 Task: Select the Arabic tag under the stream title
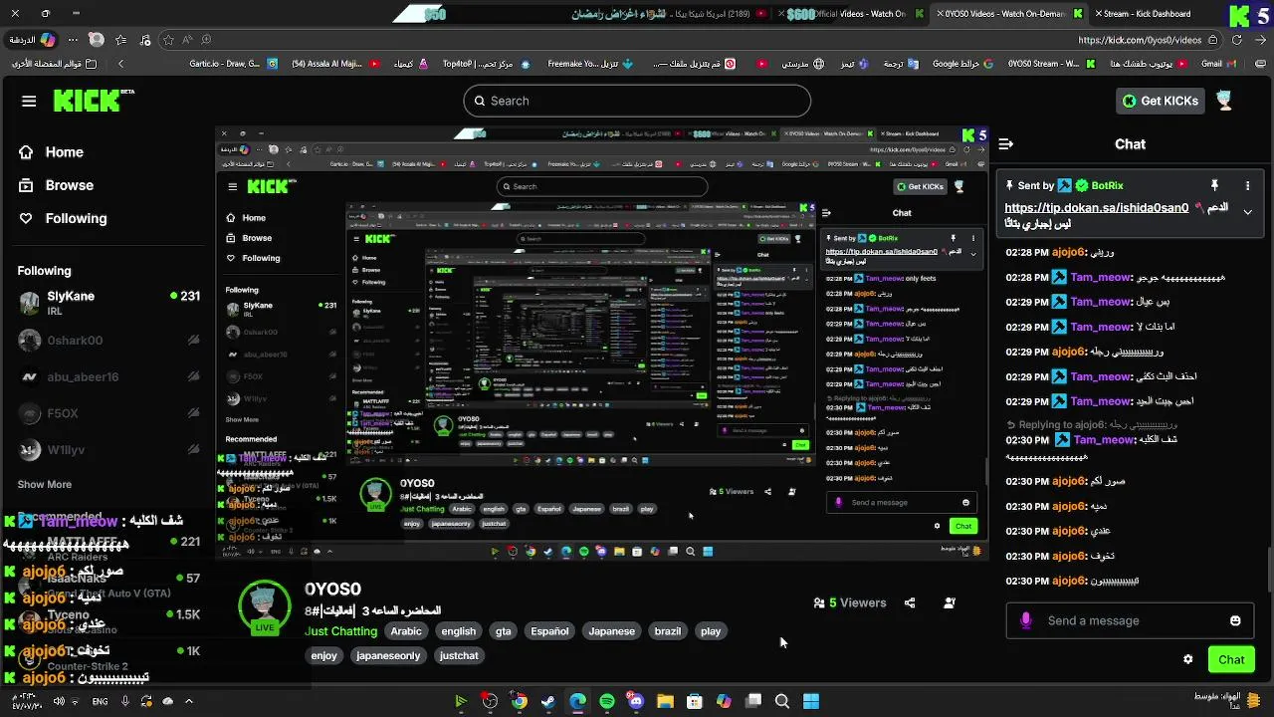point(406,631)
